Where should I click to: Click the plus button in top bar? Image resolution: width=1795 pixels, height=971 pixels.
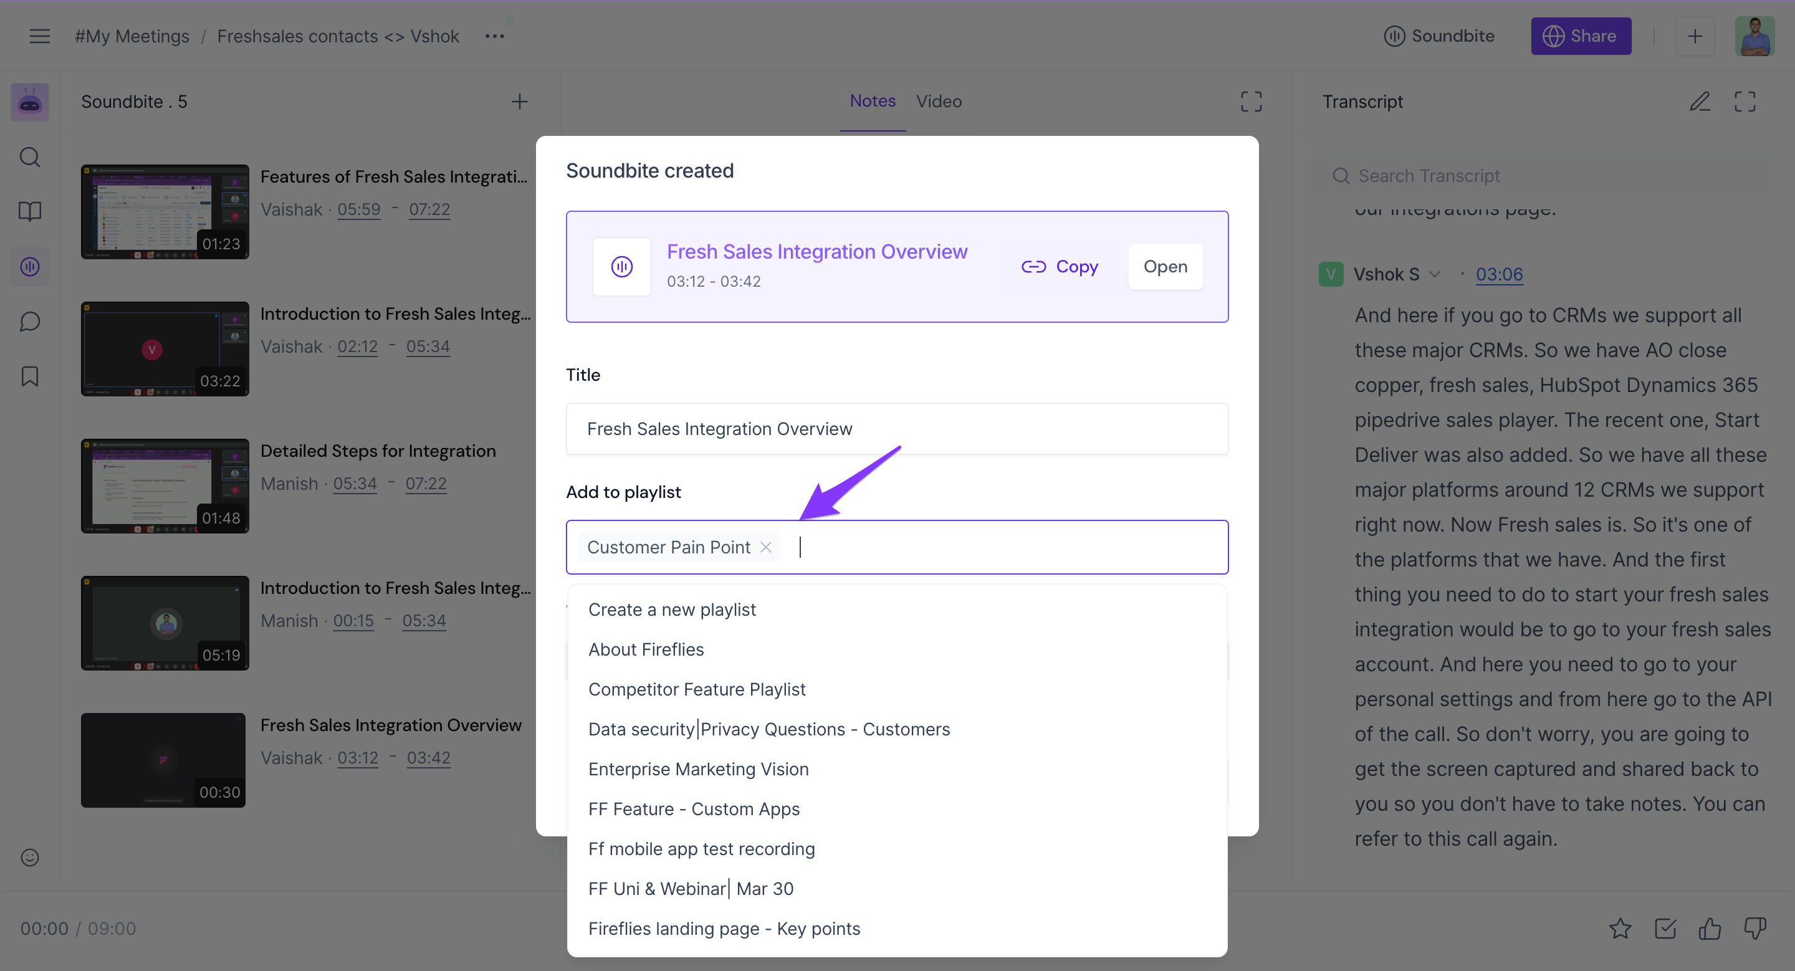click(1695, 36)
